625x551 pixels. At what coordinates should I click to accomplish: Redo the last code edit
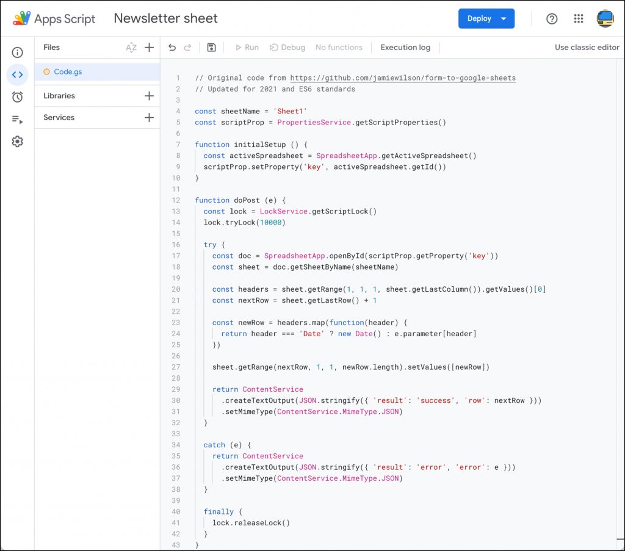pos(189,47)
